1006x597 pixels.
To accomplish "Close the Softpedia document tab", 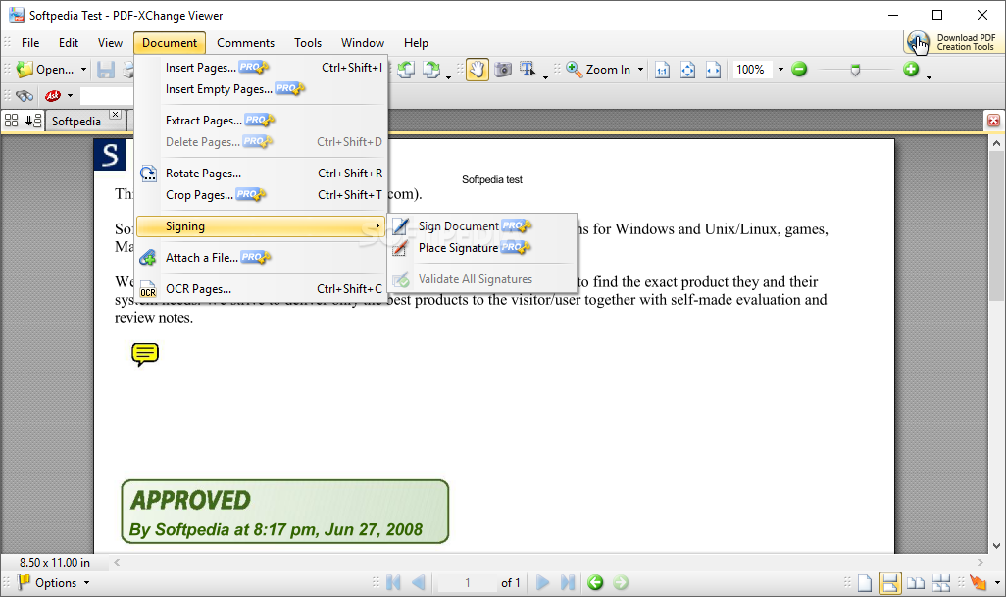I will pos(115,114).
